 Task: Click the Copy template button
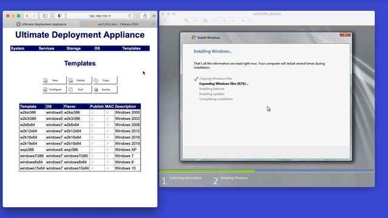click(x=105, y=81)
